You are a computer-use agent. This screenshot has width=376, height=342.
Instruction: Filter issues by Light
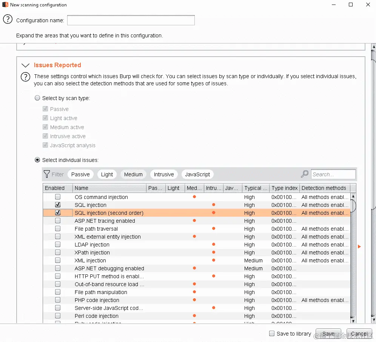point(107,174)
